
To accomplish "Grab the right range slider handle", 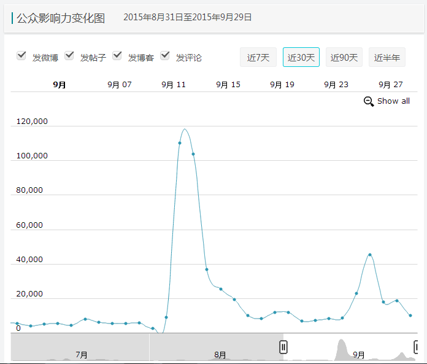I will click(x=416, y=347).
